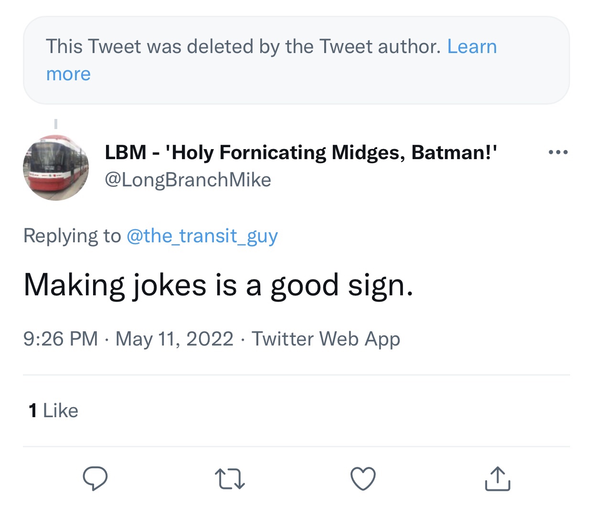Like the tweet with the heart icon
This screenshot has height=508, width=593.
tap(363, 479)
